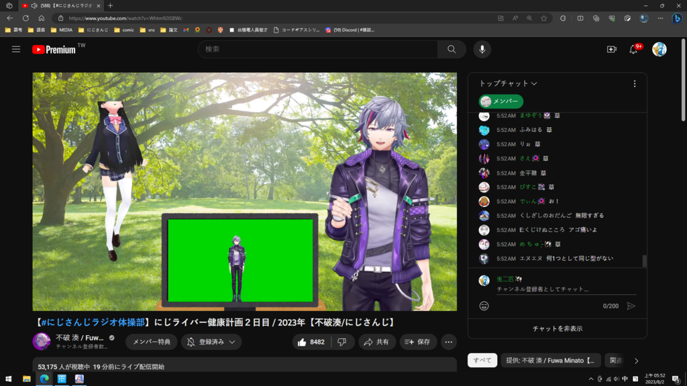Open the 不破 湊 / Fuw... channel name link

pos(80,338)
